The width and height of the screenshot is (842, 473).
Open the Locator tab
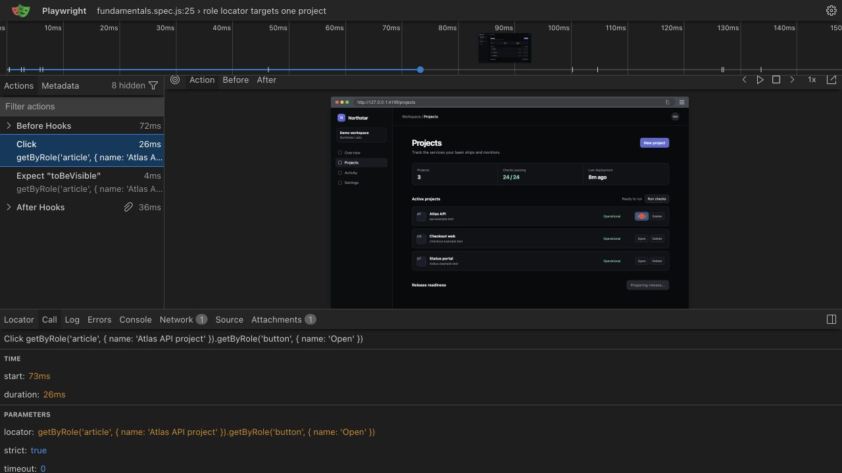pyautogui.click(x=19, y=319)
